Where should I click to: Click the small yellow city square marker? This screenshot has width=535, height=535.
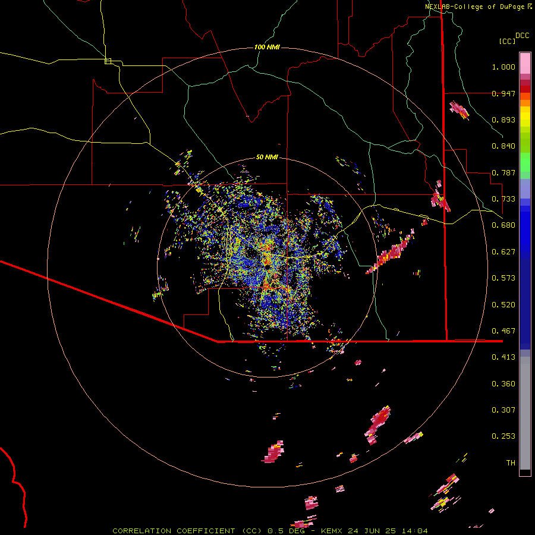tap(108, 61)
